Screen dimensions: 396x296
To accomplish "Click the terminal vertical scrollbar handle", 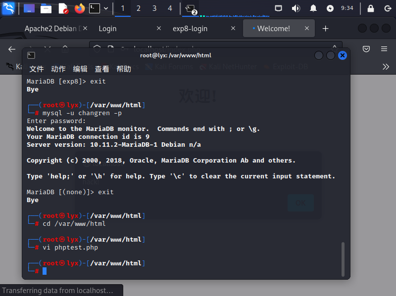I will coord(343,259).
